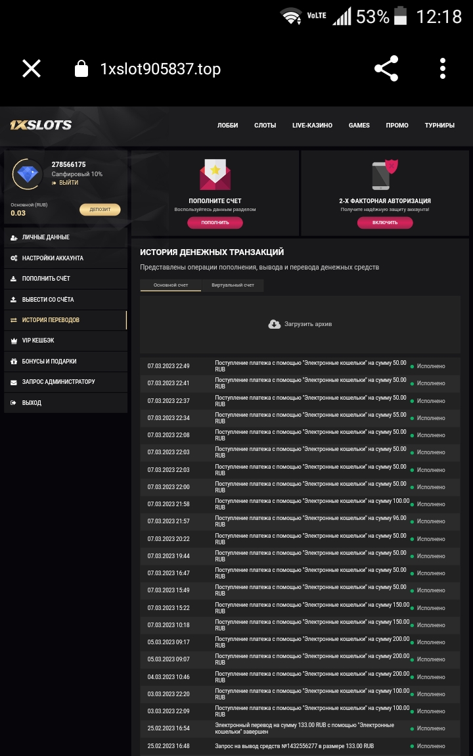Open БОНУСЫ И ПОДАРКИ sidebar item
The height and width of the screenshot is (756, 473).
click(x=66, y=361)
